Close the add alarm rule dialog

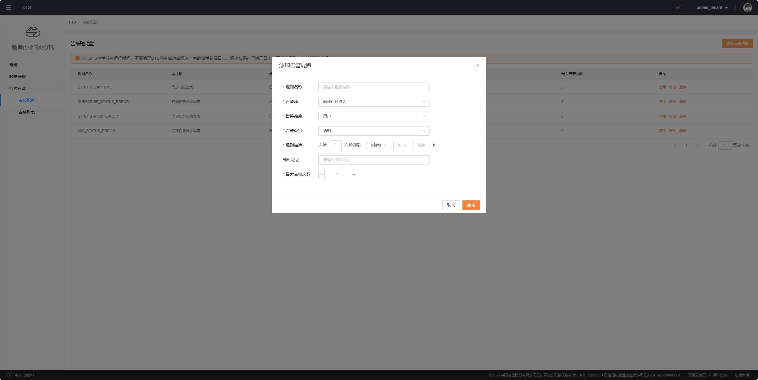477,65
